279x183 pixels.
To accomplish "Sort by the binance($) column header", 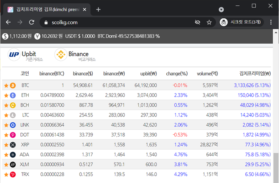I will point(83,74).
